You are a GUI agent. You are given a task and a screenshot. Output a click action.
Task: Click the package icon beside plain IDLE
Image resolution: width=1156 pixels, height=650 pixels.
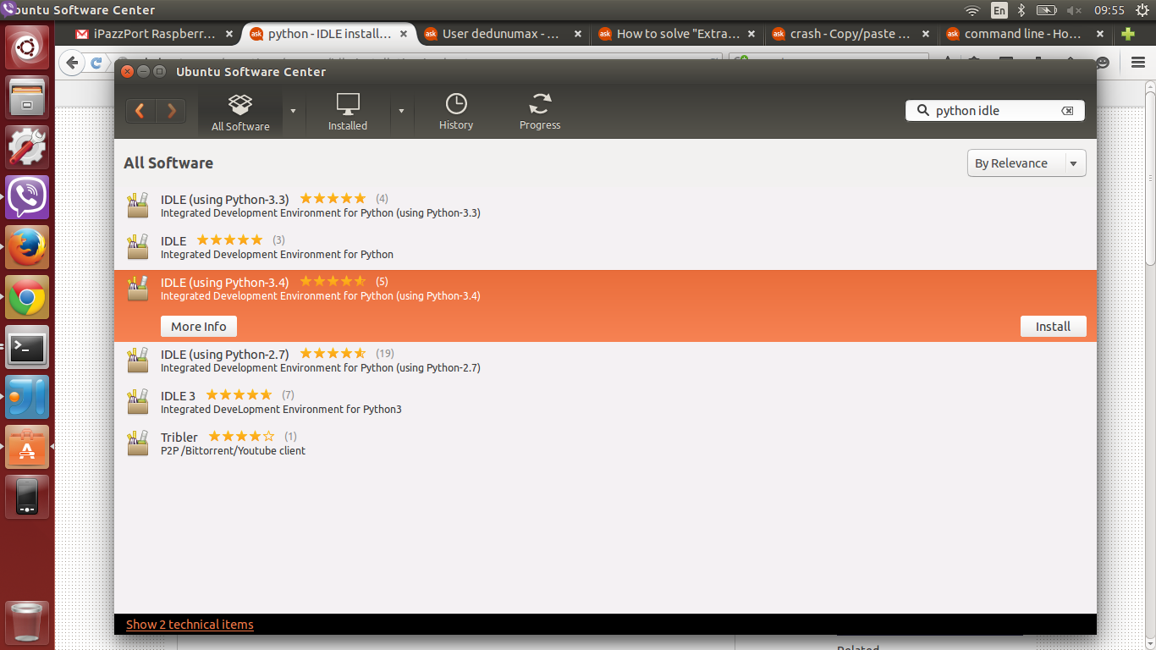click(137, 247)
